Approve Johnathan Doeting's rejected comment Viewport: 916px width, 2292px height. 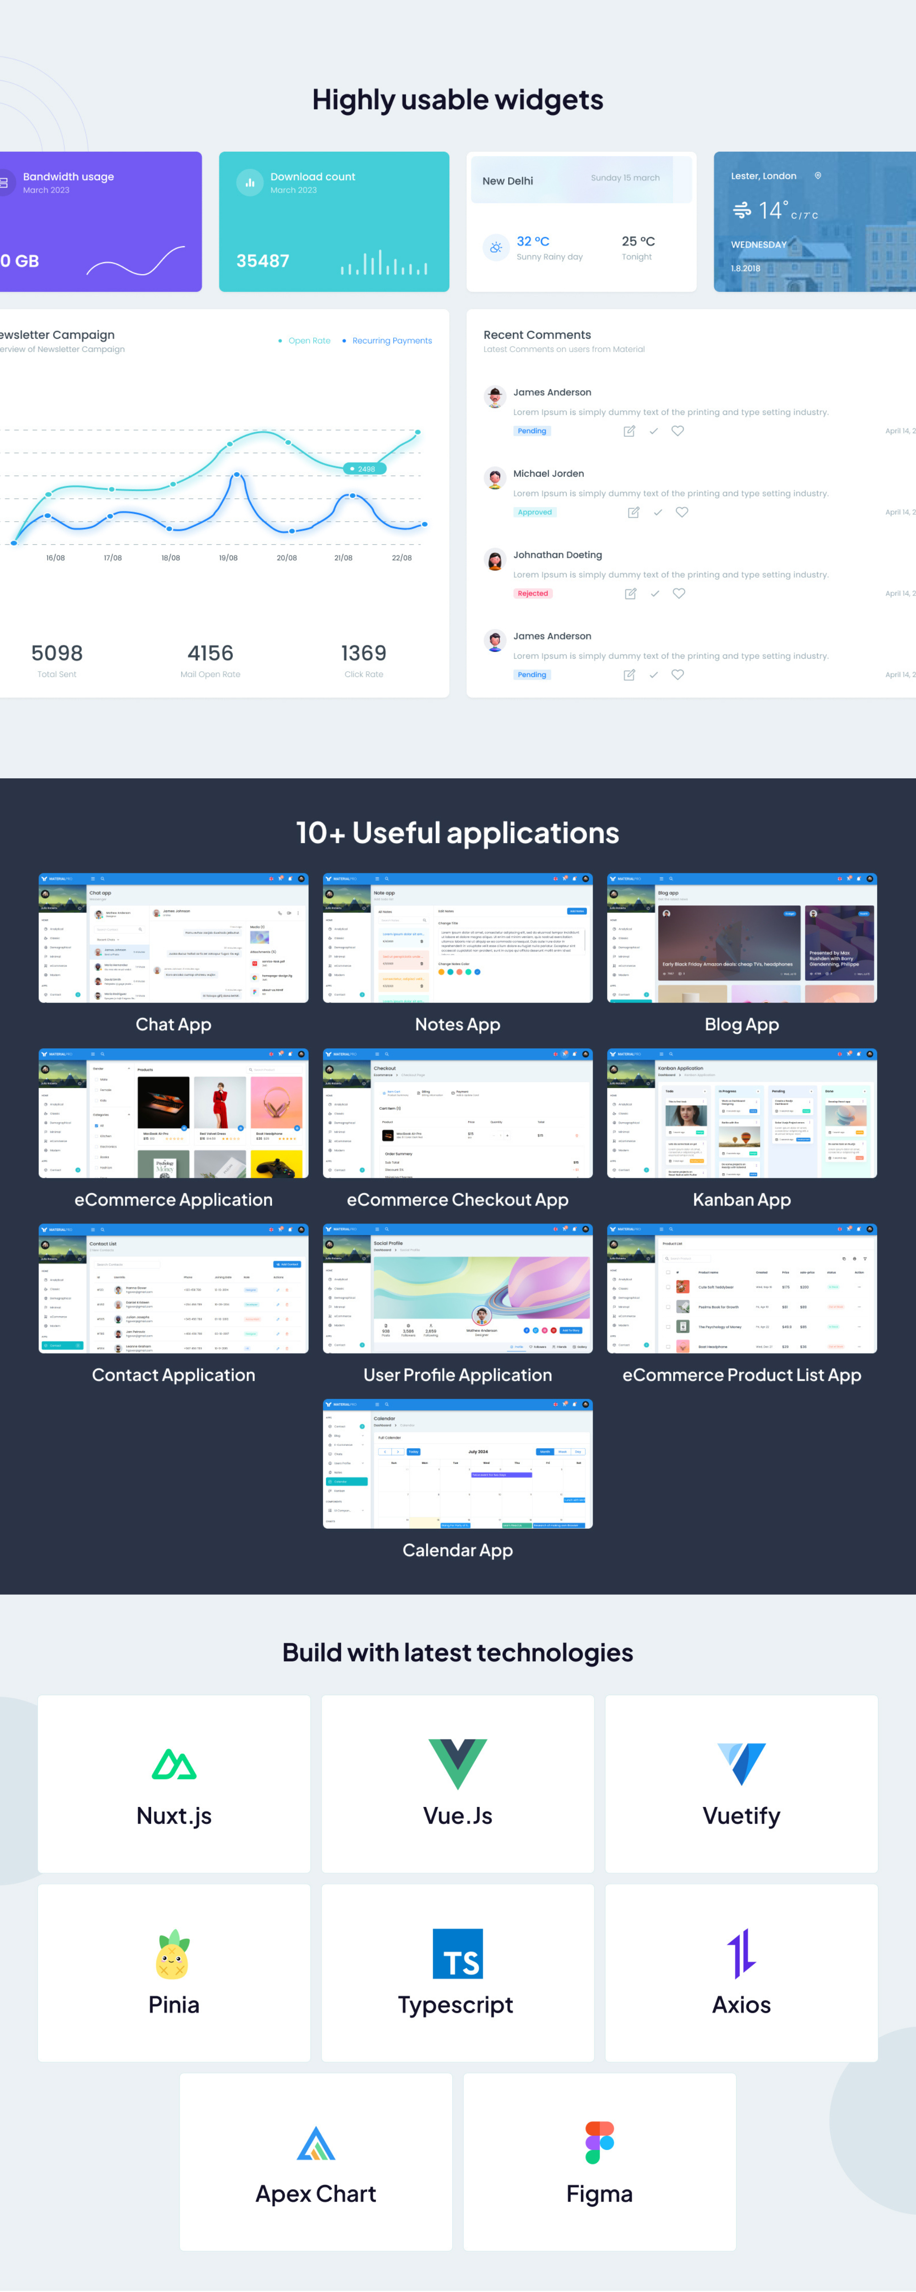point(655,594)
